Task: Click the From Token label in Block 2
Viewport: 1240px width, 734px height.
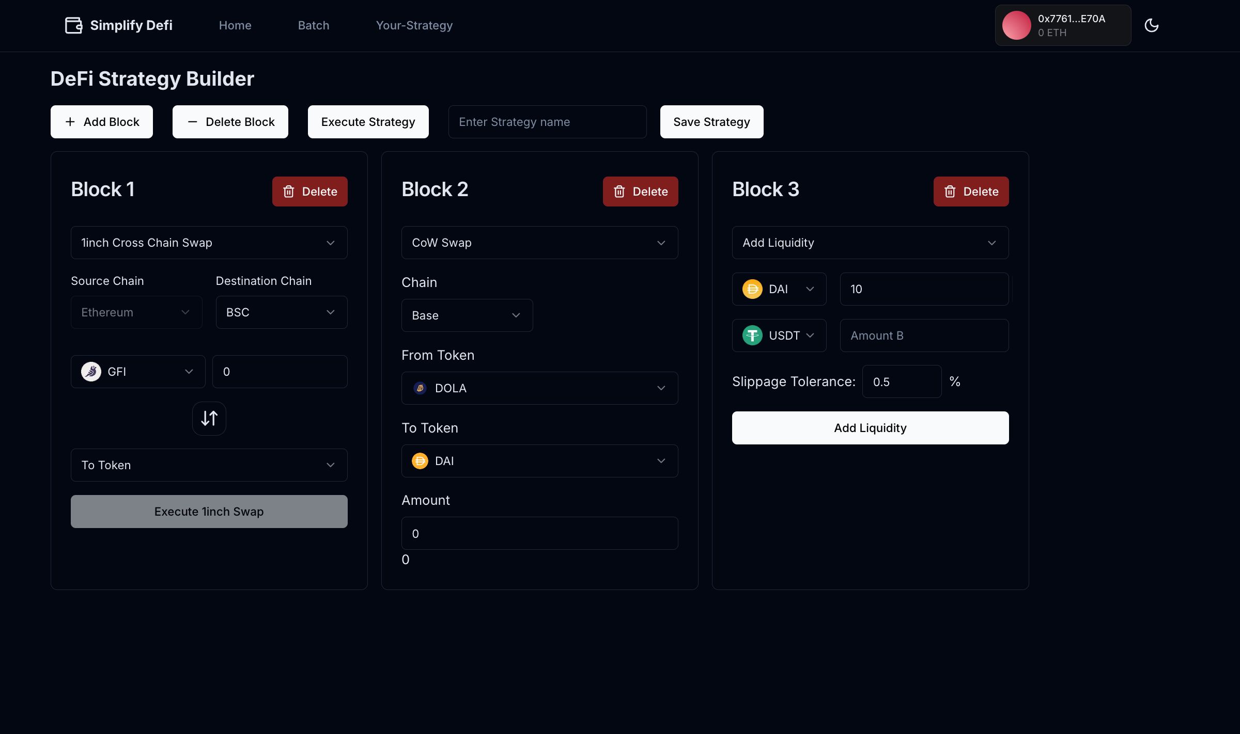Action: (x=438, y=355)
